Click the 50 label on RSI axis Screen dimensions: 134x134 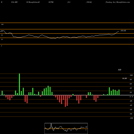[x=2, y=35]
